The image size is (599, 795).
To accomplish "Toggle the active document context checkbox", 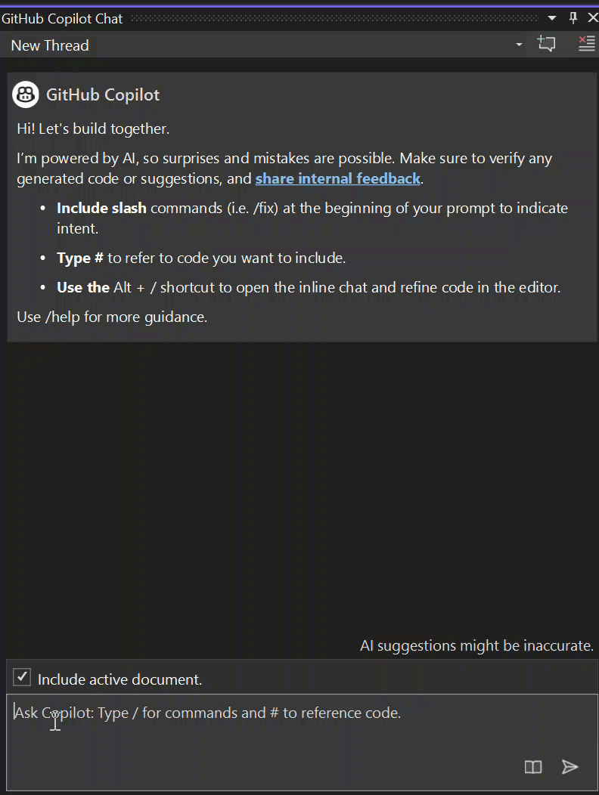I will click(21, 677).
